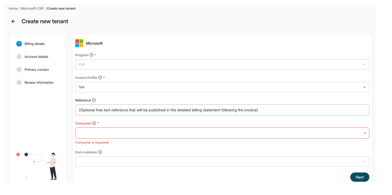Screen dimensions: 392x195
Task: Open the Invoice Profile dropdown showing Test
Action: coord(222,87)
